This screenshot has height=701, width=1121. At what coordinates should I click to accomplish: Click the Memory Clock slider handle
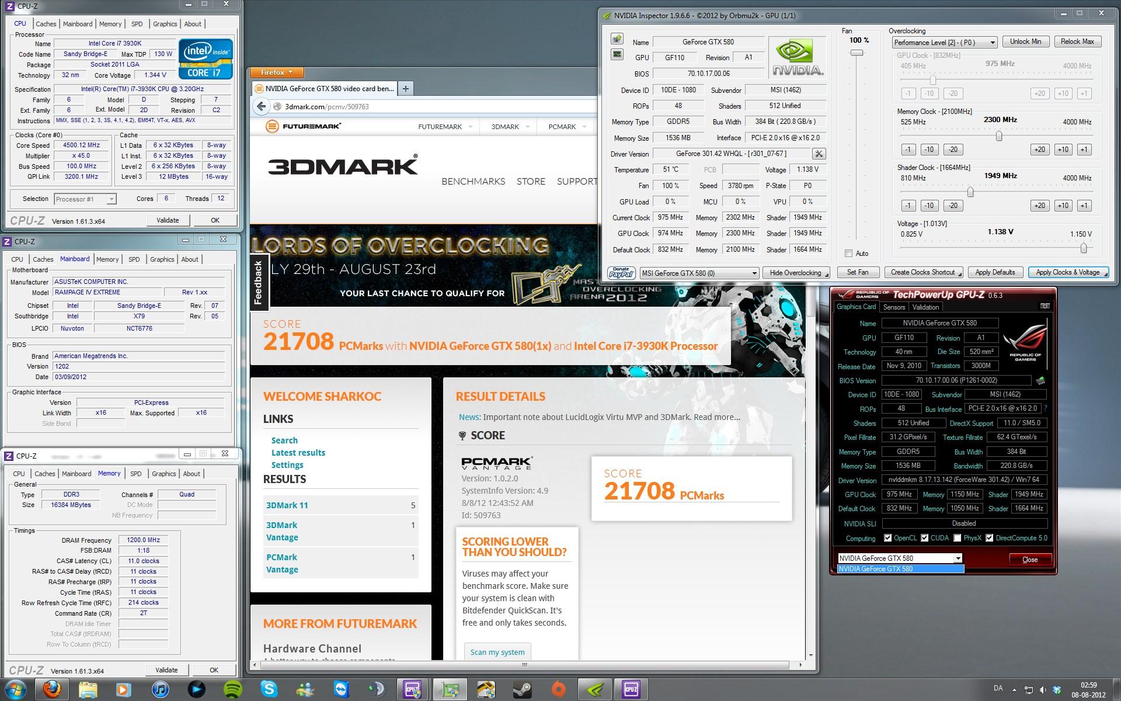(x=999, y=136)
